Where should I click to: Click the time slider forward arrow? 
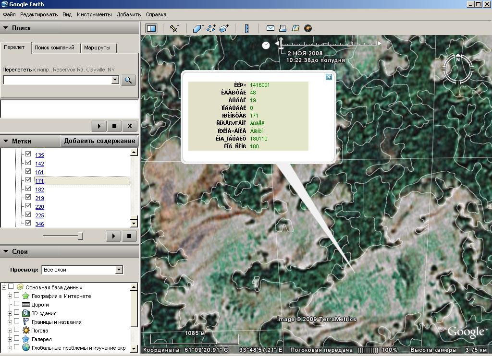[380, 44]
